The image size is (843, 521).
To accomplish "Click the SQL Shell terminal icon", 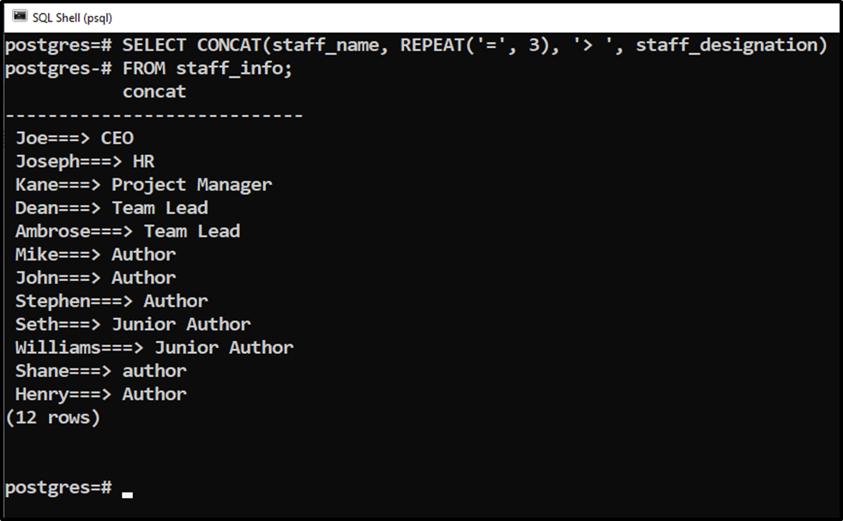I will coord(20,16).
